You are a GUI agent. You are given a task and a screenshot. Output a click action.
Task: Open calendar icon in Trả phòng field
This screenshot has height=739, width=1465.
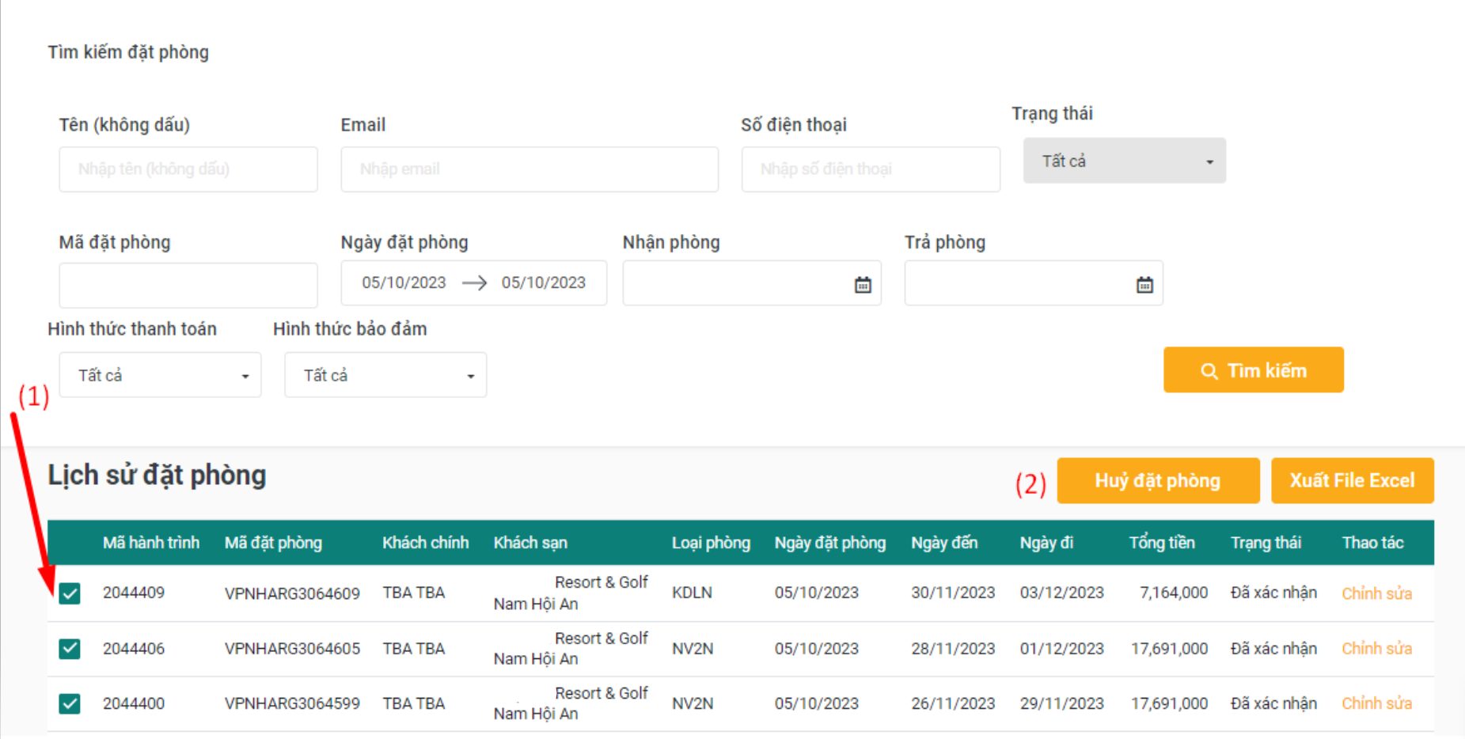point(1144,285)
